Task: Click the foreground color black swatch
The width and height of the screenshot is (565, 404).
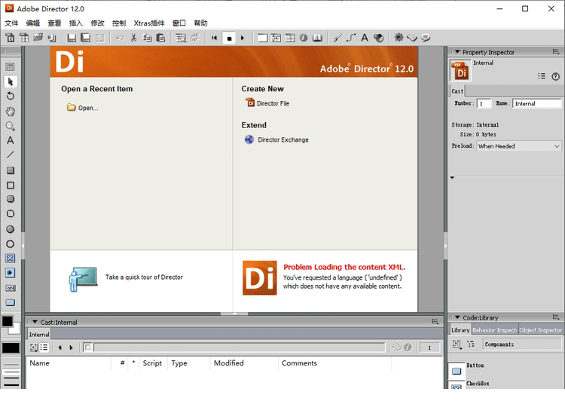Action: pyautogui.click(x=8, y=321)
